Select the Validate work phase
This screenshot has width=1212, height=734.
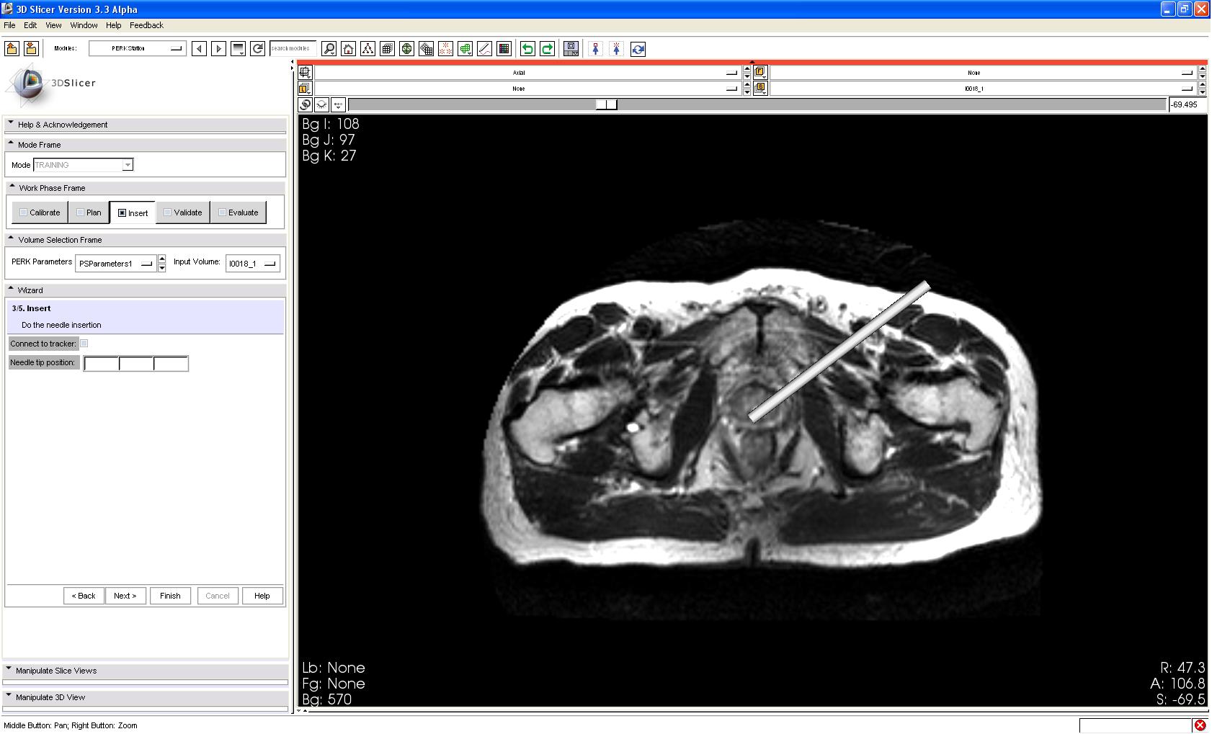point(183,212)
